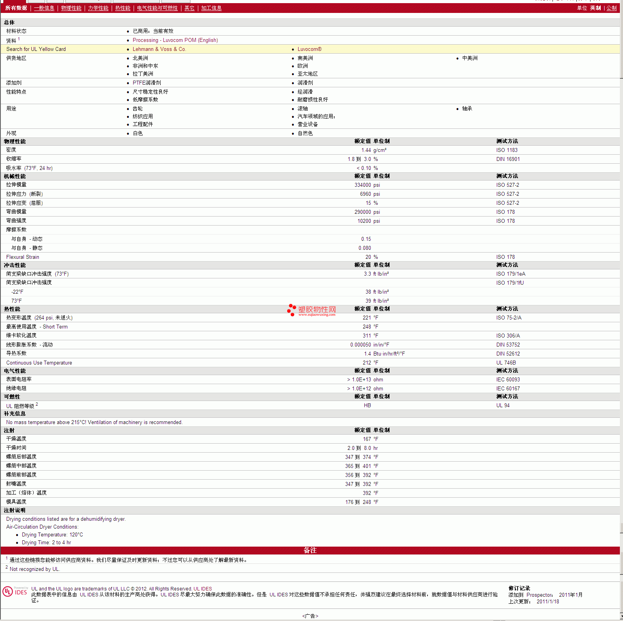The width and height of the screenshot is (623, 621).
Task: Open the 电气性能与可燃性 tab
Action: [157, 8]
